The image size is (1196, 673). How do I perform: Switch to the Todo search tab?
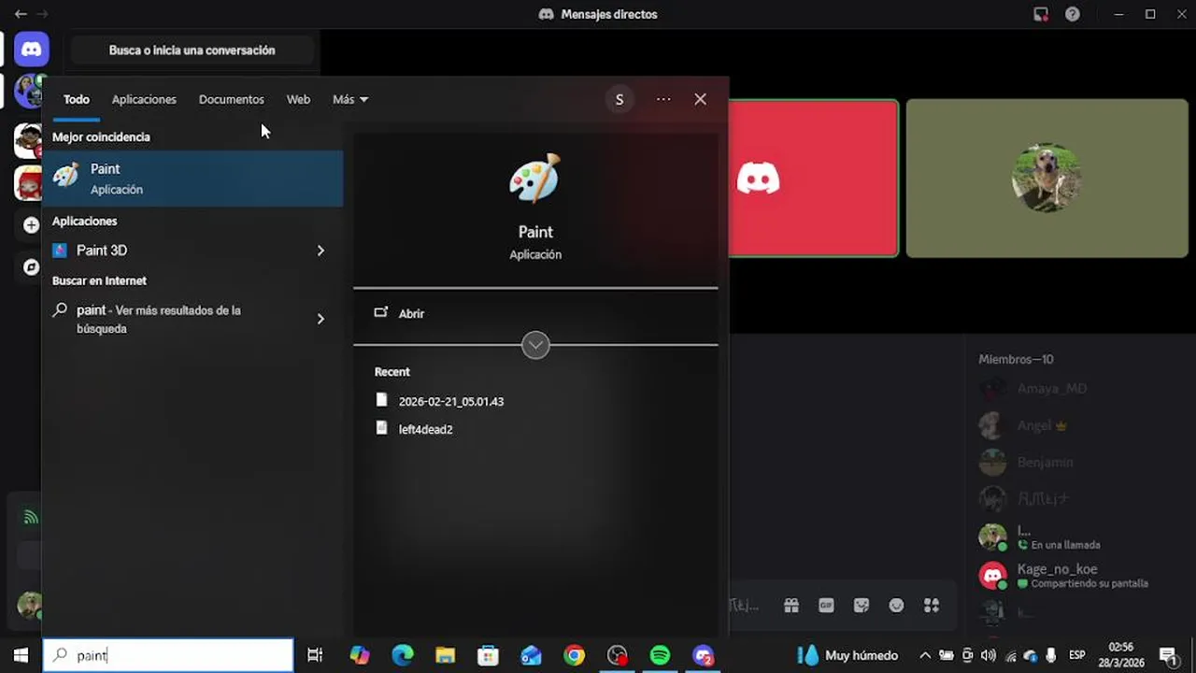click(77, 99)
